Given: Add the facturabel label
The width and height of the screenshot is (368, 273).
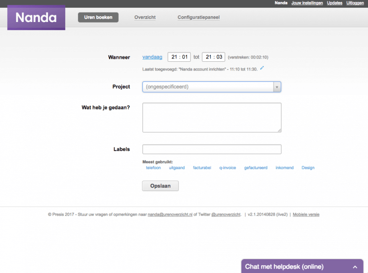Looking at the screenshot, I should click(202, 168).
